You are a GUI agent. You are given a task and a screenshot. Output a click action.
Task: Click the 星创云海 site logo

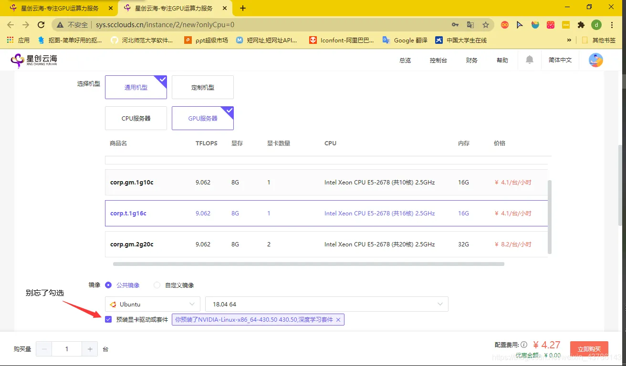click(x=34, y=60)
